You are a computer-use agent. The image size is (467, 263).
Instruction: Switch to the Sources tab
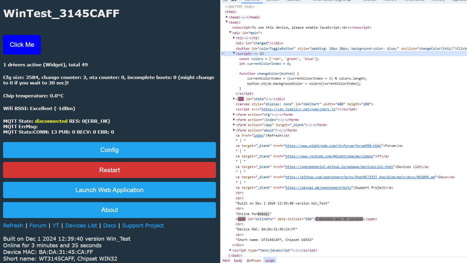pyautogui.click(x=369, y=1)
